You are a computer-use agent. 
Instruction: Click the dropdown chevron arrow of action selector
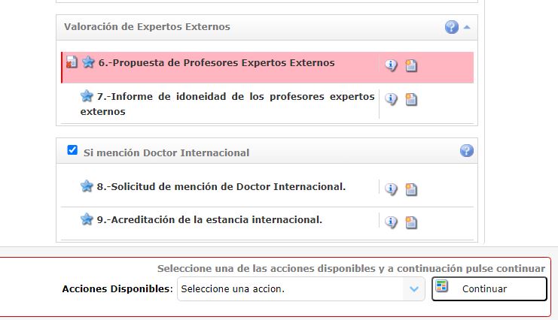point(414,289)
